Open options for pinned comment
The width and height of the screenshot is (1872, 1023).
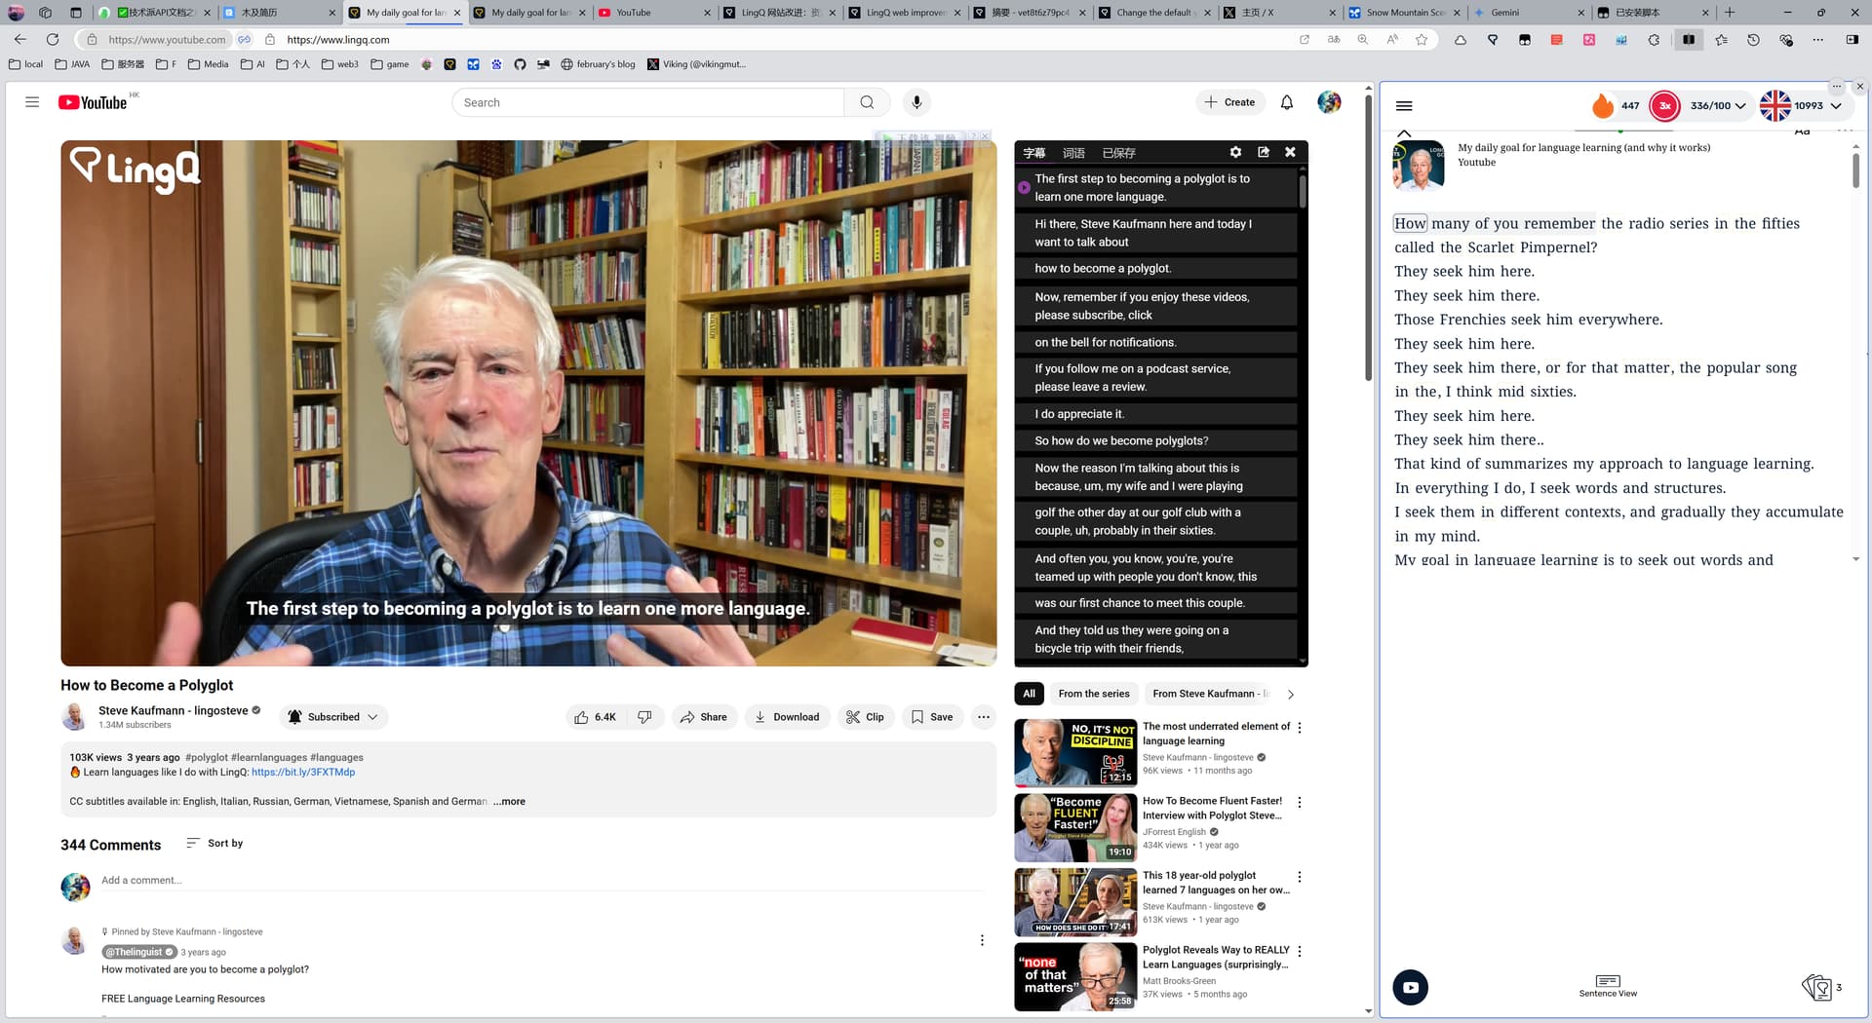[x=982, y=940]
